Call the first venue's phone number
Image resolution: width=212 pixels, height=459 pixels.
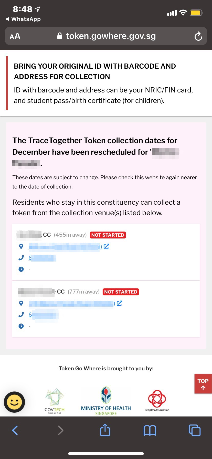[42, 258]
